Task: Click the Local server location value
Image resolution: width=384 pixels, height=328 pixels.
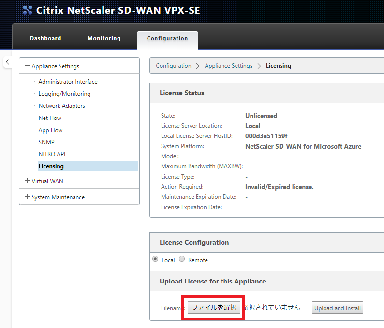Action: (x=253, y=126)
